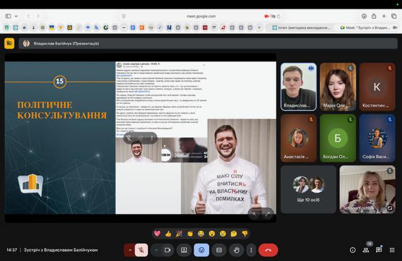
Task: Select the Meet 'Зустріч з Владис...' browser tab
Action: tap(366, 28)
